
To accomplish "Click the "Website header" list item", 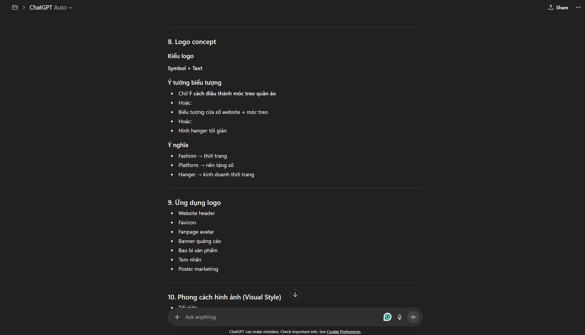I will pos(196,213).
